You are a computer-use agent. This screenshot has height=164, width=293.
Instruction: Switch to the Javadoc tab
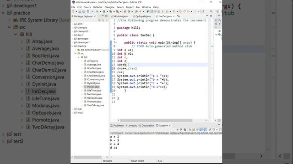(131, 126)
